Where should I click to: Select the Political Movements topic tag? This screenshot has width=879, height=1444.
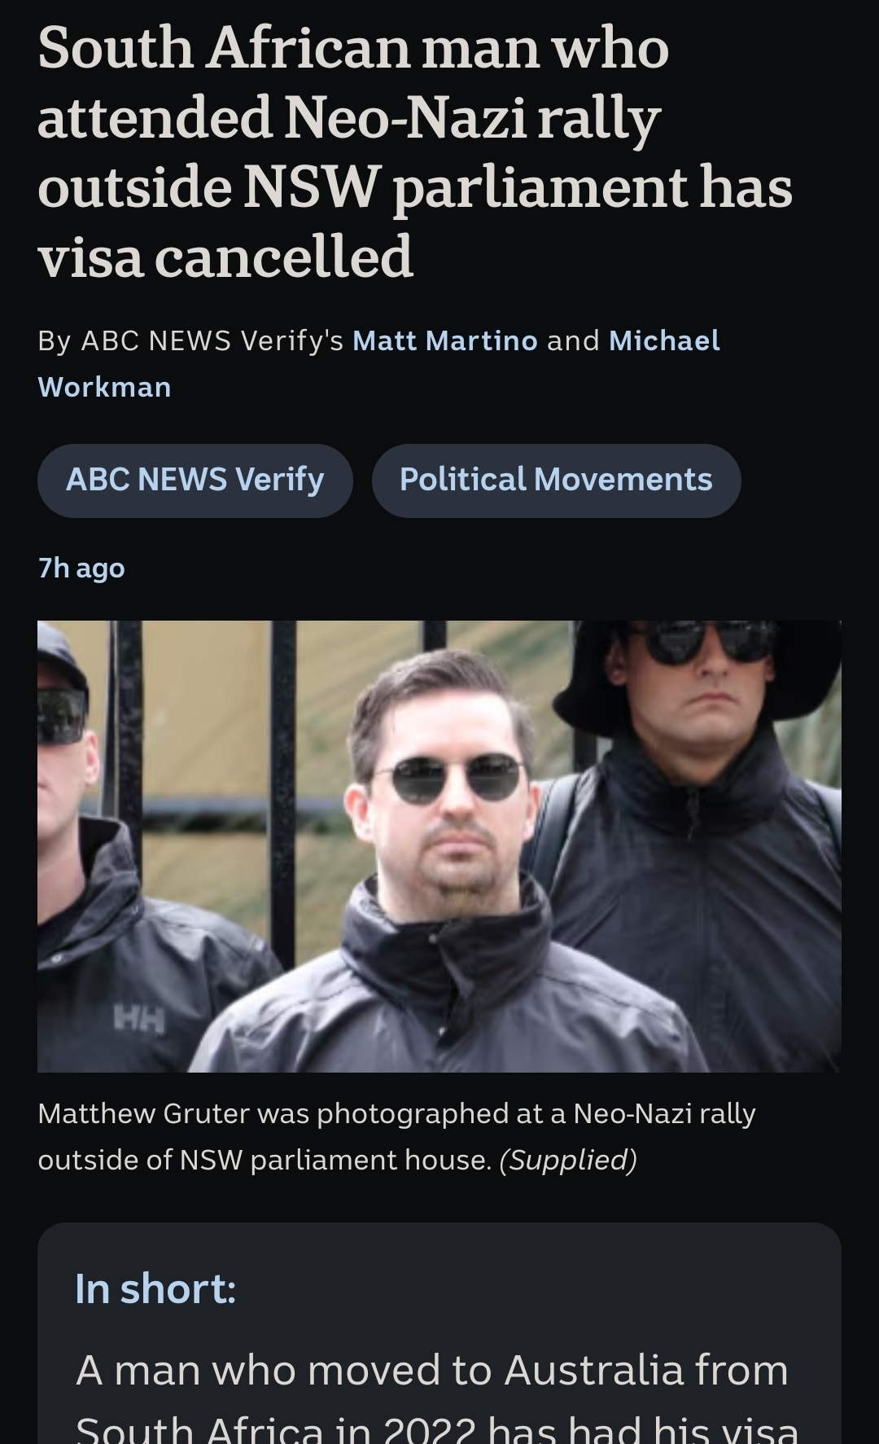click(556, 480)
